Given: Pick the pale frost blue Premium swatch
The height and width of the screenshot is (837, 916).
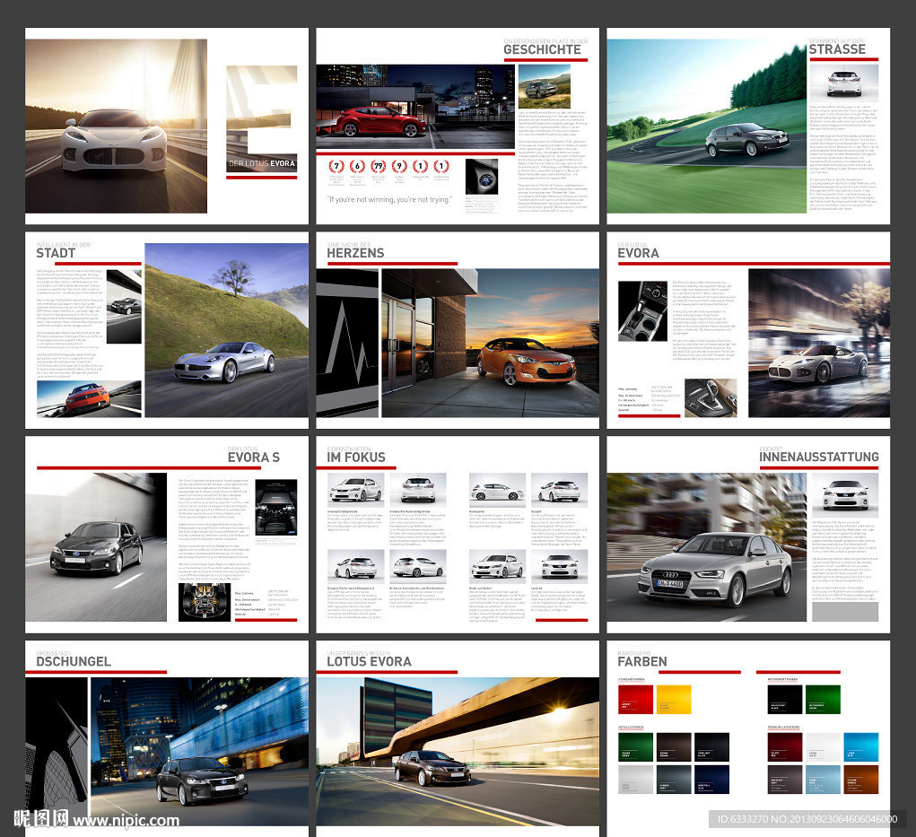Looking at the screenshot, I should [x=823, y=780].
